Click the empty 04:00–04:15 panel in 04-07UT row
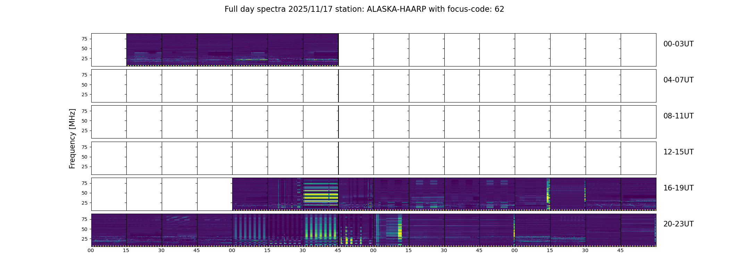Image resolution: width=729 pixels, height=277 pixels. [x=109, y=86]
